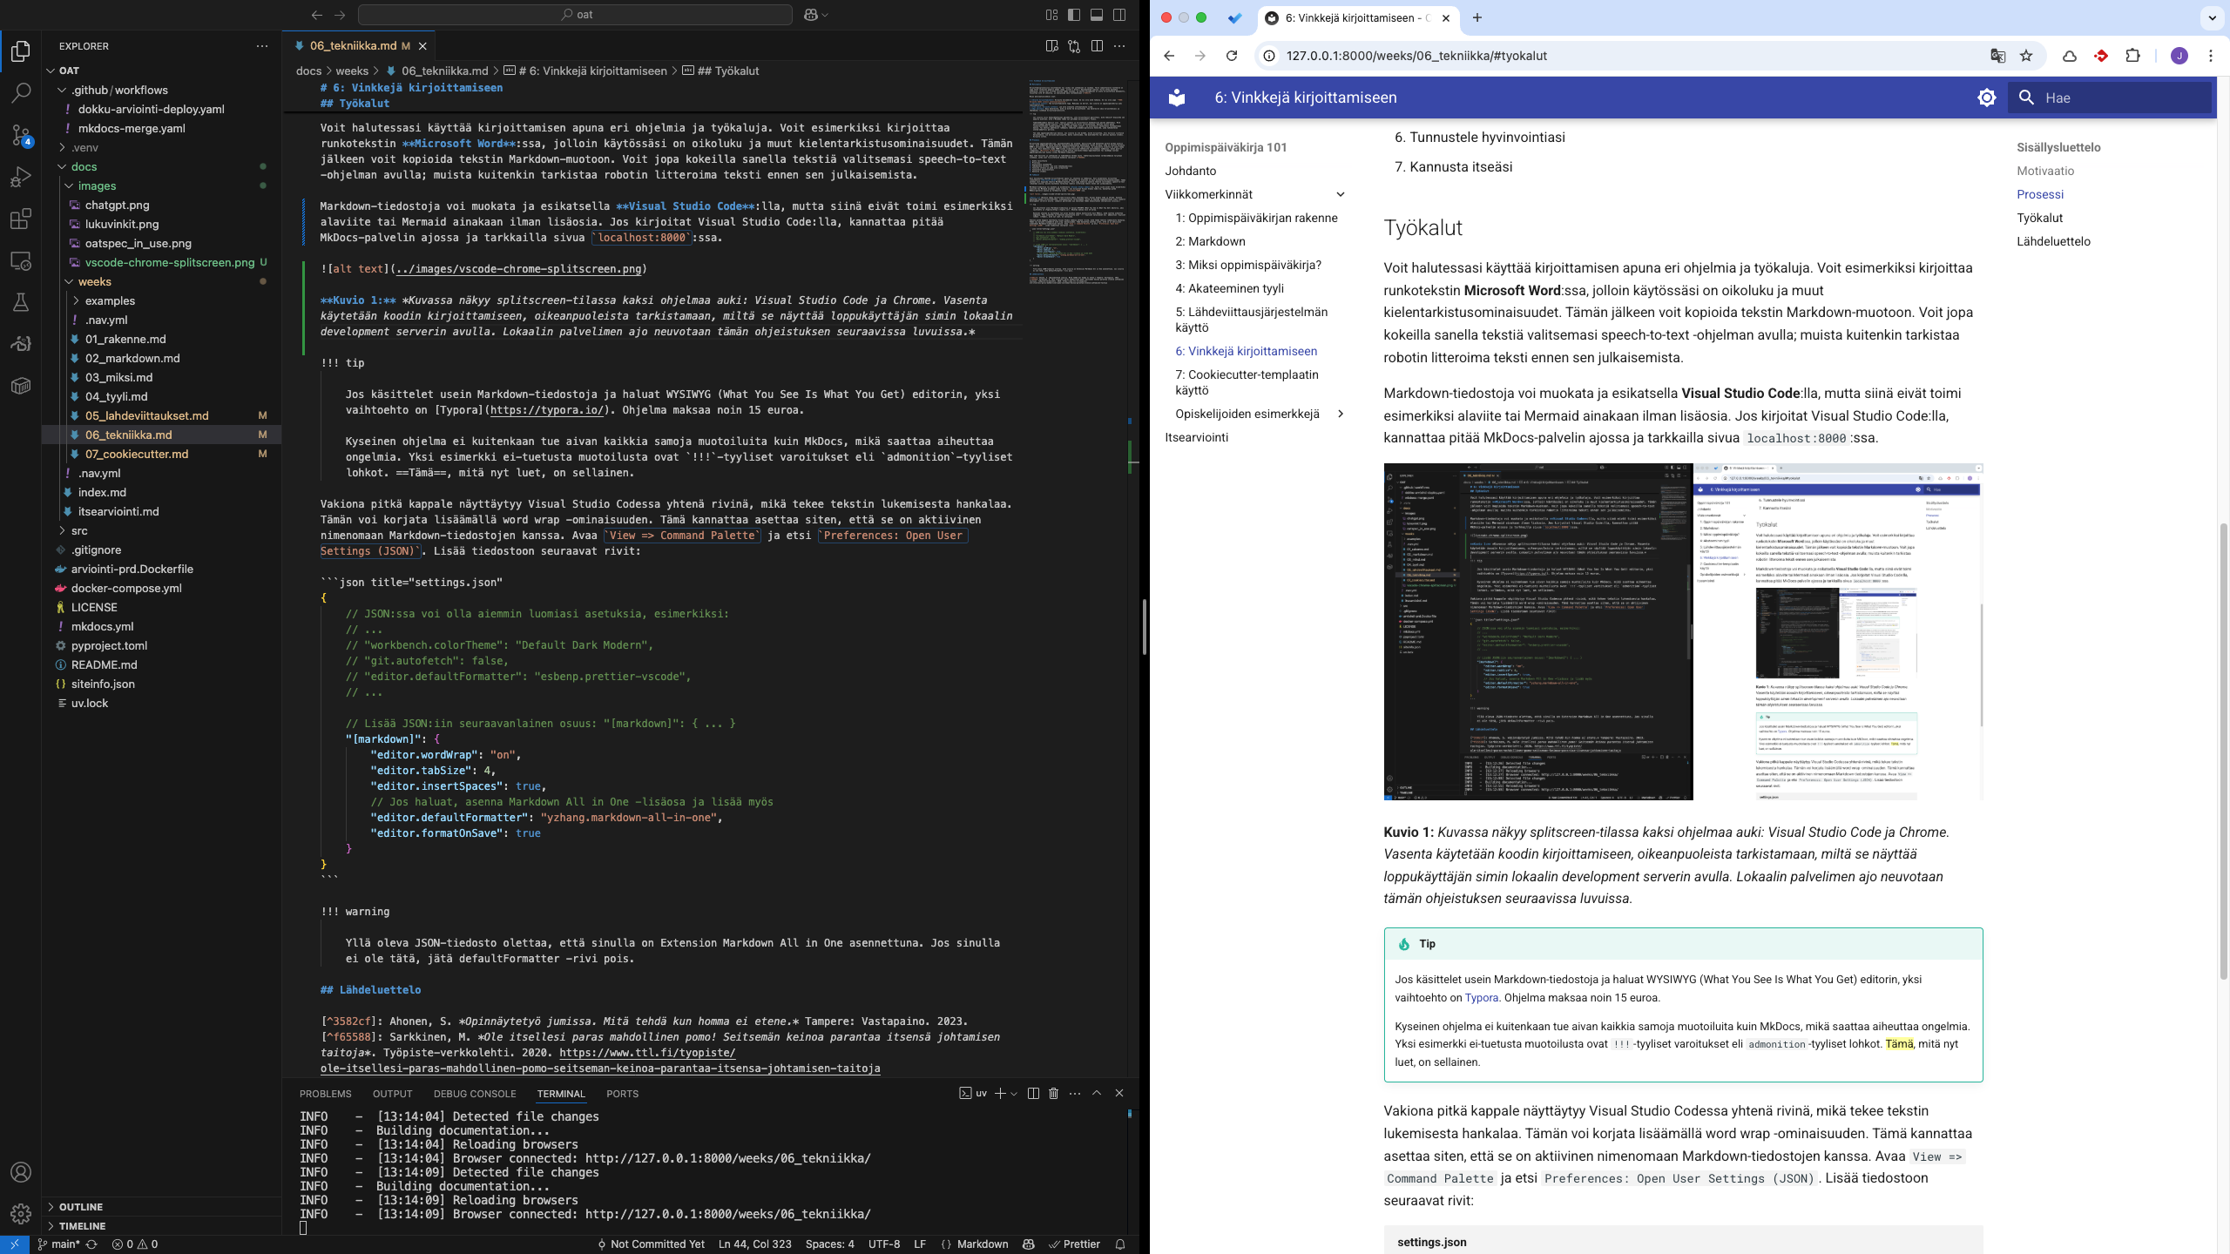Switch to the PROBLEMS panel tab
This screenshot has width=2230, height=1254.
coord(325,1094)
